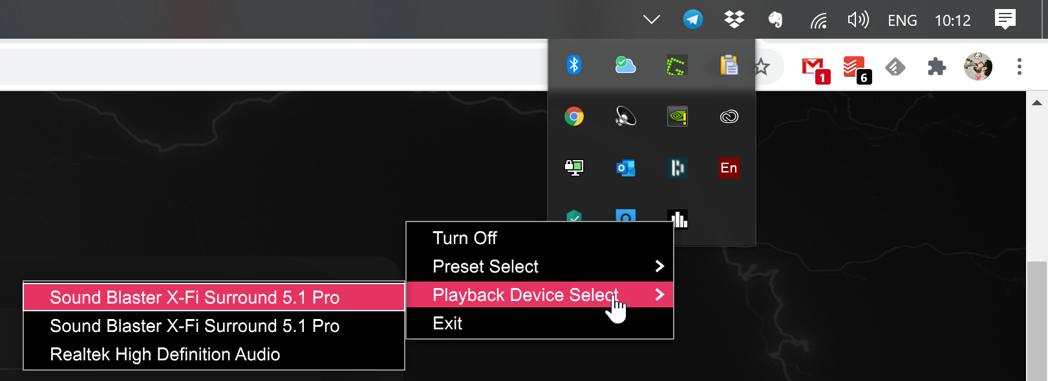Viewport: 1048px width, 381px height.
Task: Open the NVIDIA tray icon
Action: (677, 116)
